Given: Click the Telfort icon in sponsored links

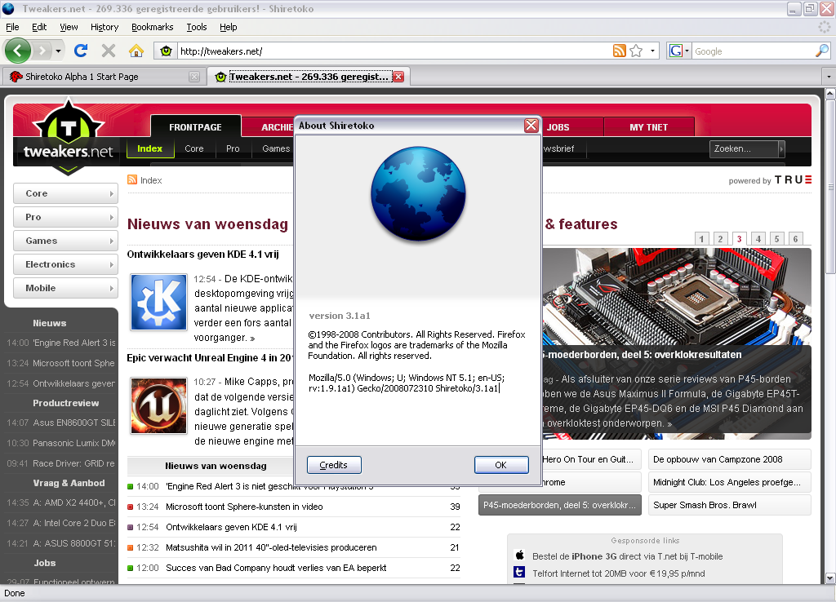Looking at the screenshot, I should click(519, 572).
